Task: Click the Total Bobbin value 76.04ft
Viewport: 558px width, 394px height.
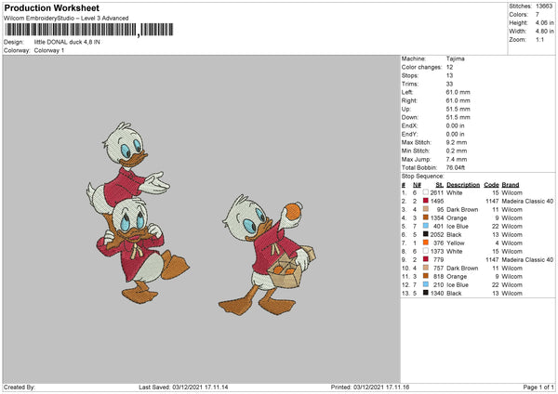Action: tap(456, 167)
